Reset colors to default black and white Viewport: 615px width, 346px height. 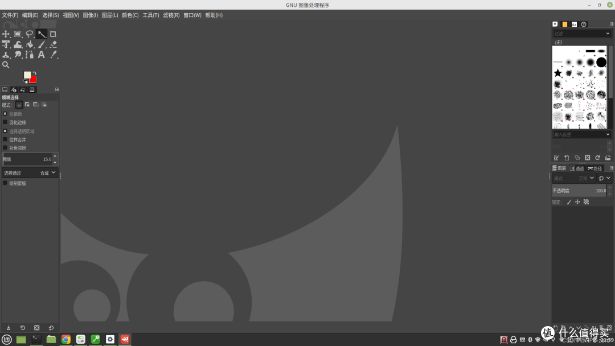click(26, 81)
